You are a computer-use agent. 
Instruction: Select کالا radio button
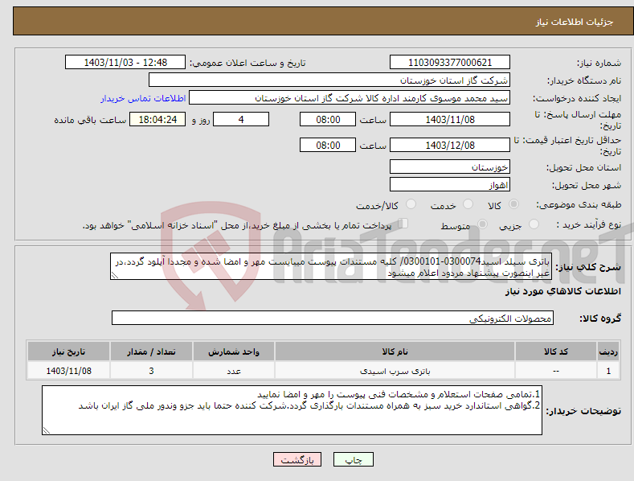click(x=514, y=204)
